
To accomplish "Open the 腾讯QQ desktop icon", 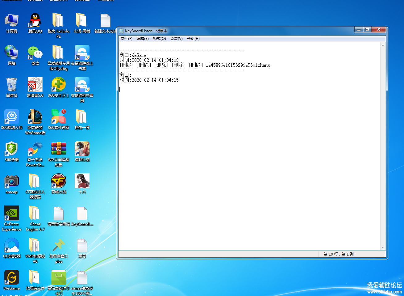I will click(x=35, y=21).
